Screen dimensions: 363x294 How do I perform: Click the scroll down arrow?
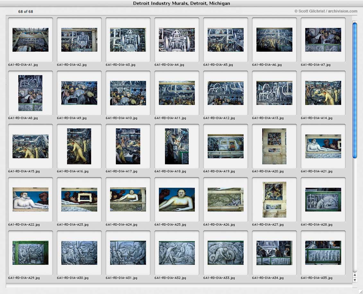coord(355,280)
